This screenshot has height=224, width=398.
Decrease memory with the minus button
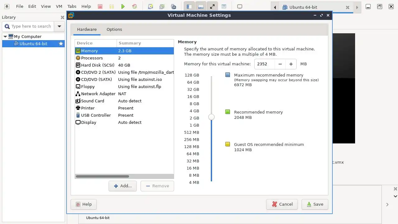280,64
